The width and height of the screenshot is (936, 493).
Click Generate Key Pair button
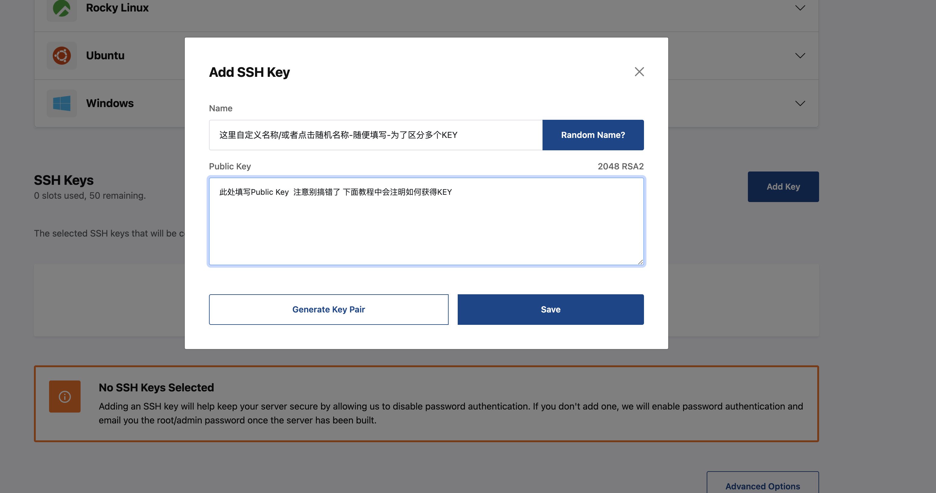click(x=328, y=309)
